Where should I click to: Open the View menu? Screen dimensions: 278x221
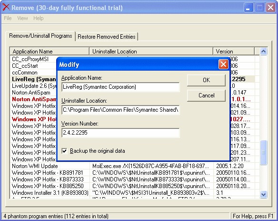(x=22, y=18)
